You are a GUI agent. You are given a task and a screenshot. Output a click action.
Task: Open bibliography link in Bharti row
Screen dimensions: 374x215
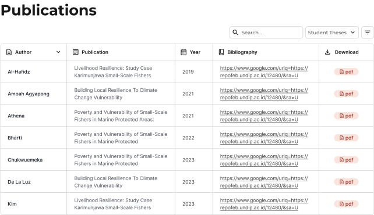pos(264,138)
